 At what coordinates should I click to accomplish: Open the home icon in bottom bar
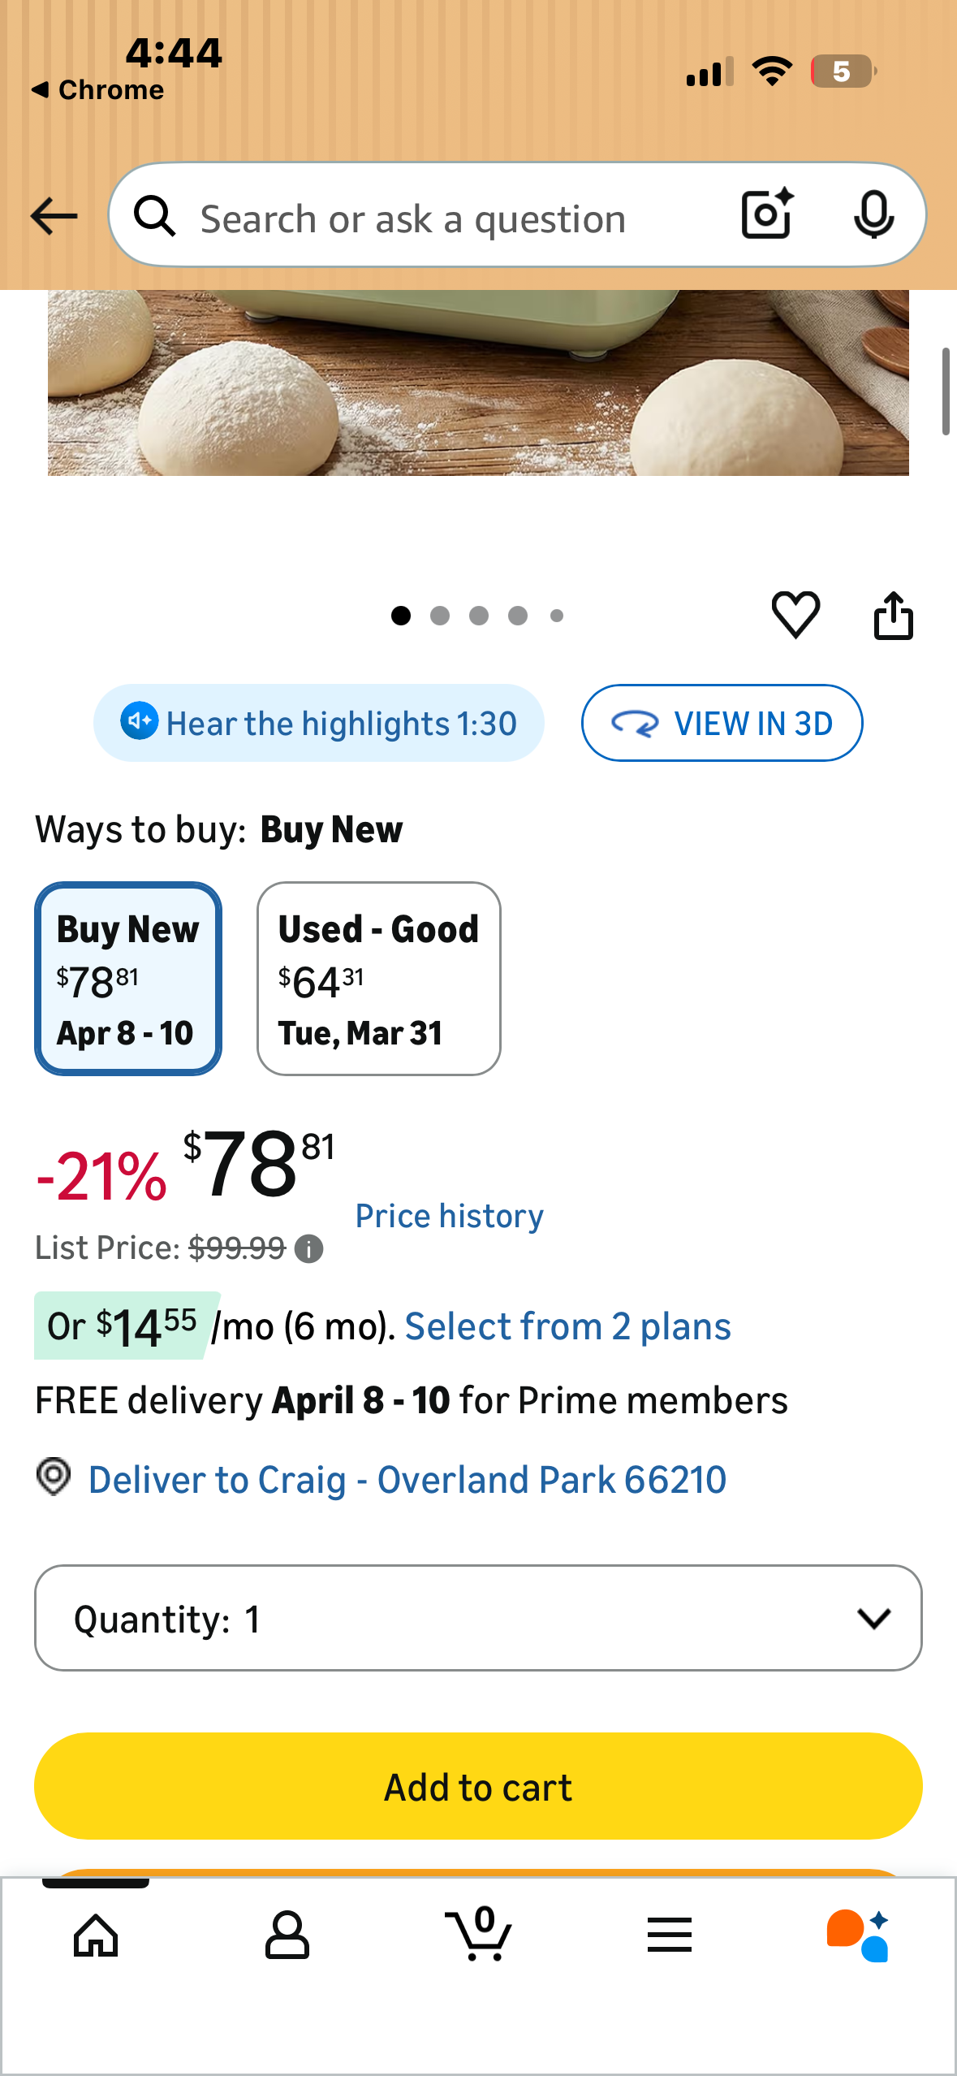pos(96,1935)
